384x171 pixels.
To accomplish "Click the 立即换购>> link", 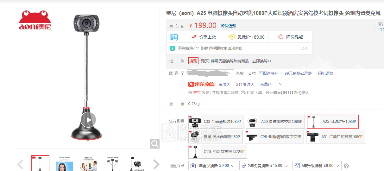I will coord(262,61).
